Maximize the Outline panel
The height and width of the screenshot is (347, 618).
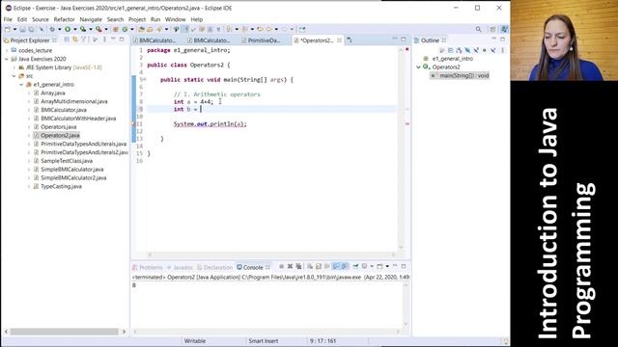coord(502,40)
